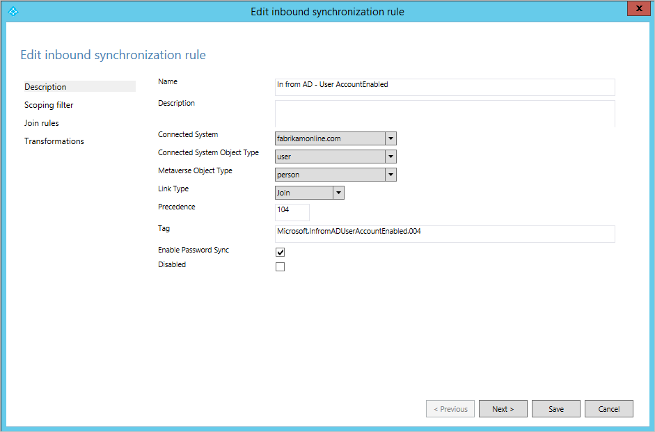
Task: Click the Tag input field
Action: (445, 234)
